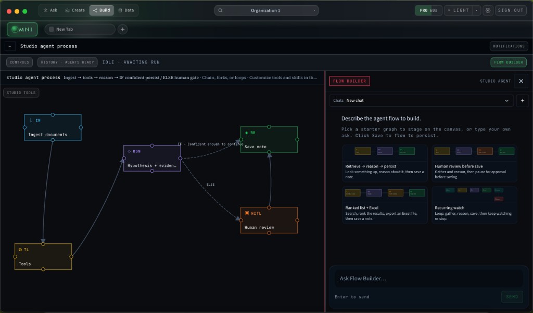Click the ELSE edge label
The height and width of the screenshot is (313, 533).
pos(210,185)
